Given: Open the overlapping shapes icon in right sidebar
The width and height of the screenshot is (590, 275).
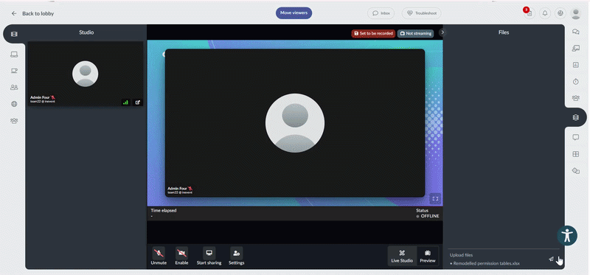Looking at the screenshot, I should [575, 171].
